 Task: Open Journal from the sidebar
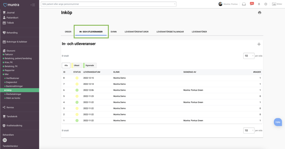coord(9,12)
